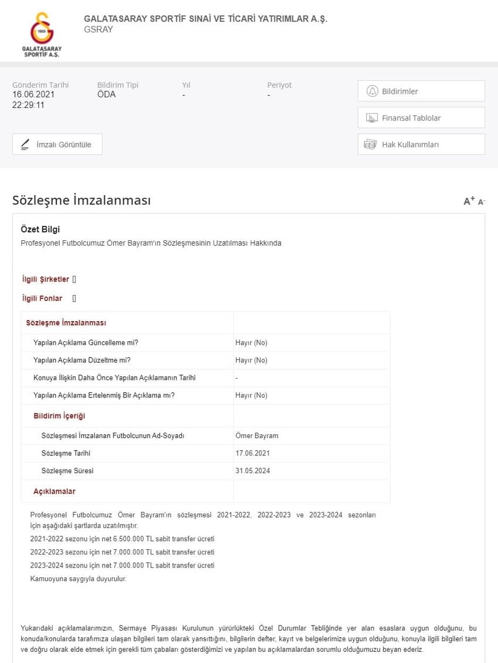The width and height of the screenshot is (498, 663).
Task: Click the company name heading link
Action: [x=206, y=19]
